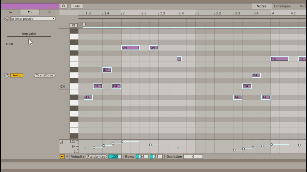
Task: Switch to the Notes tab
Action: 261,6
